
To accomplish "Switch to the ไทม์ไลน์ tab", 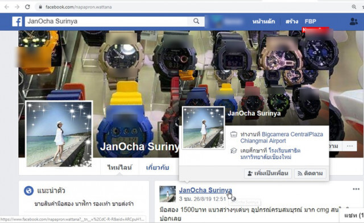I will [x=119, y=167].
